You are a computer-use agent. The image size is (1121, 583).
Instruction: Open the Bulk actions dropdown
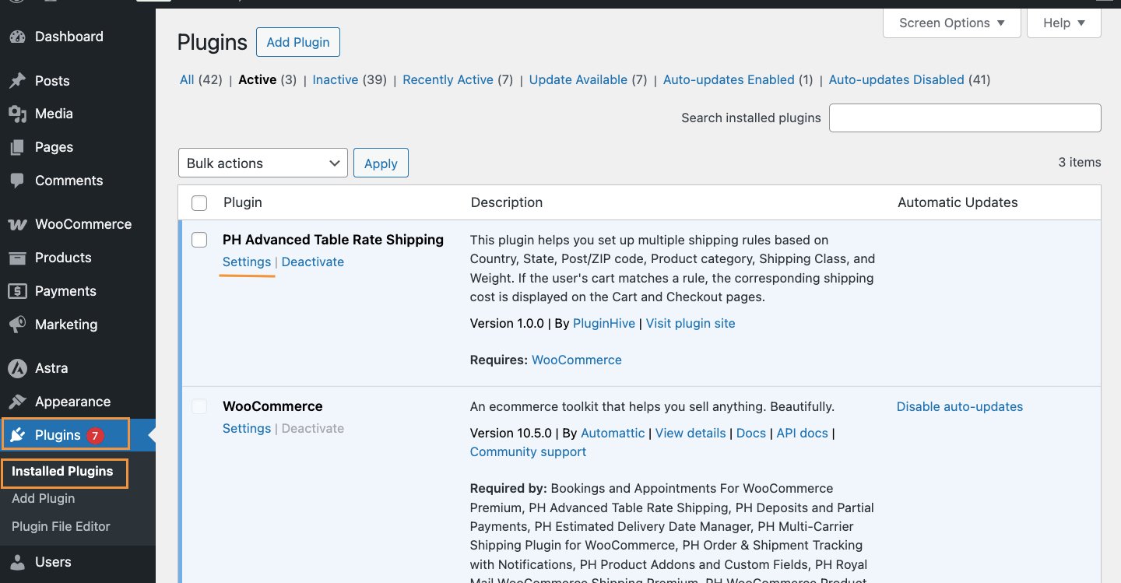pyautogui.click(x=263, y=163)
